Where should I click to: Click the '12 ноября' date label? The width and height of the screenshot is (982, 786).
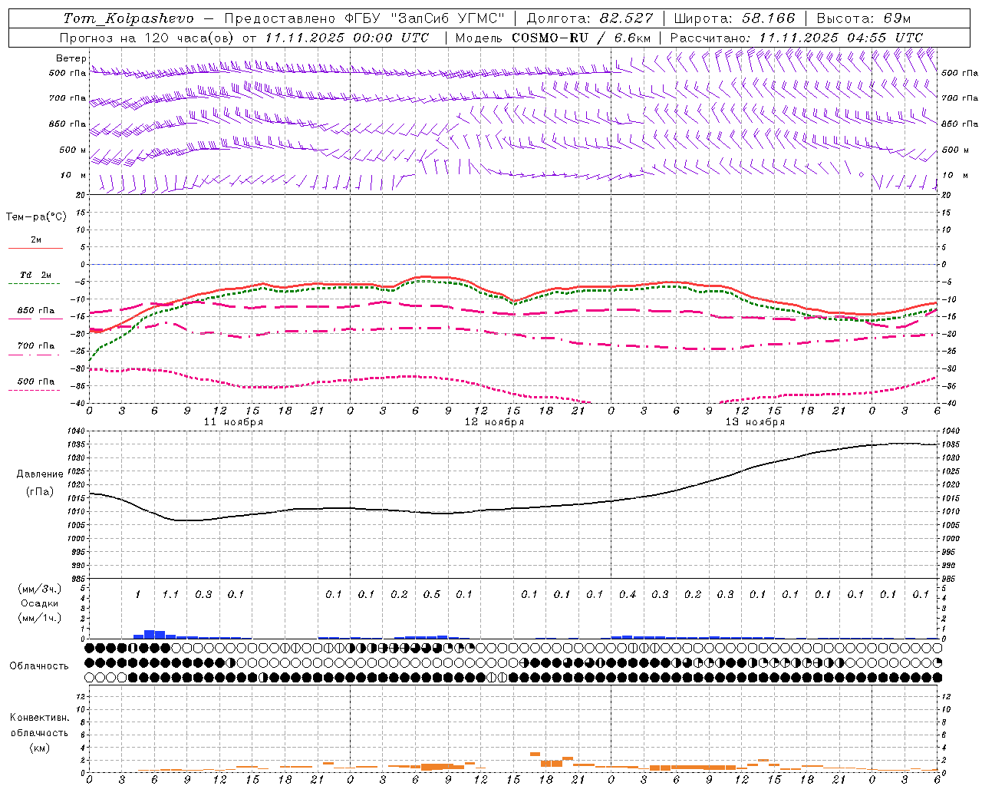point(494,422)
